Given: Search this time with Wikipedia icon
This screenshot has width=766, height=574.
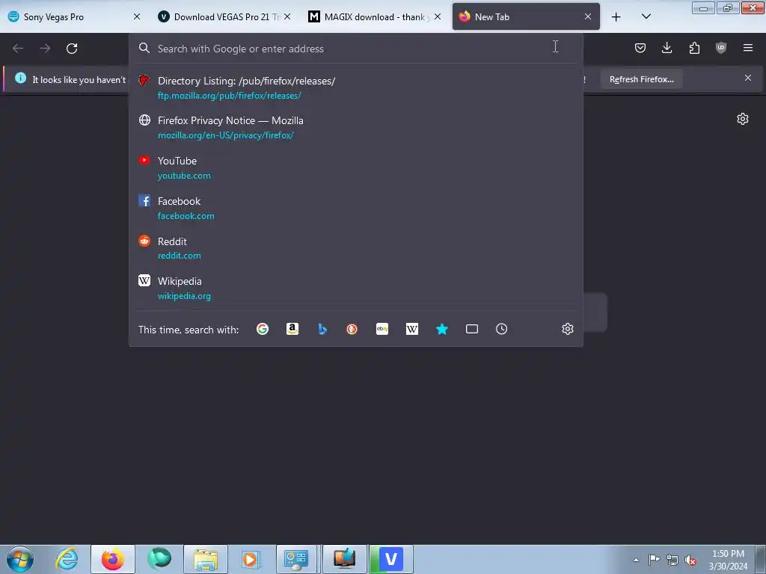Looking at the screenshot, I should pos(412,329).
